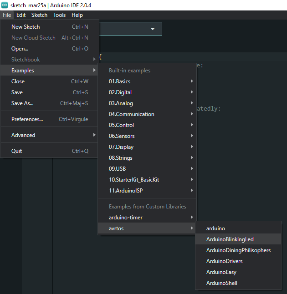Screen dimensions: 287x294
Task: Expand 01.Basics examples
Action: 147,81
